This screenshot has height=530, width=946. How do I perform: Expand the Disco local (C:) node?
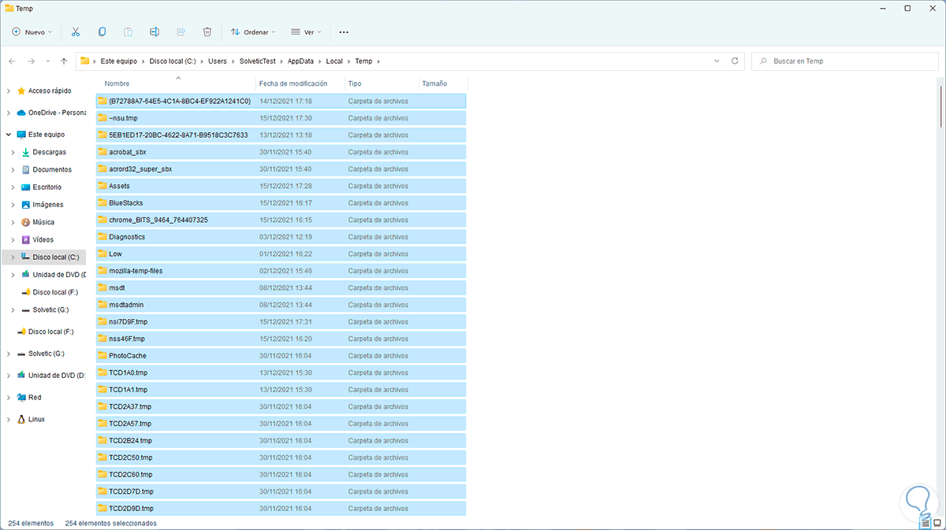click(x=13, y=258)
